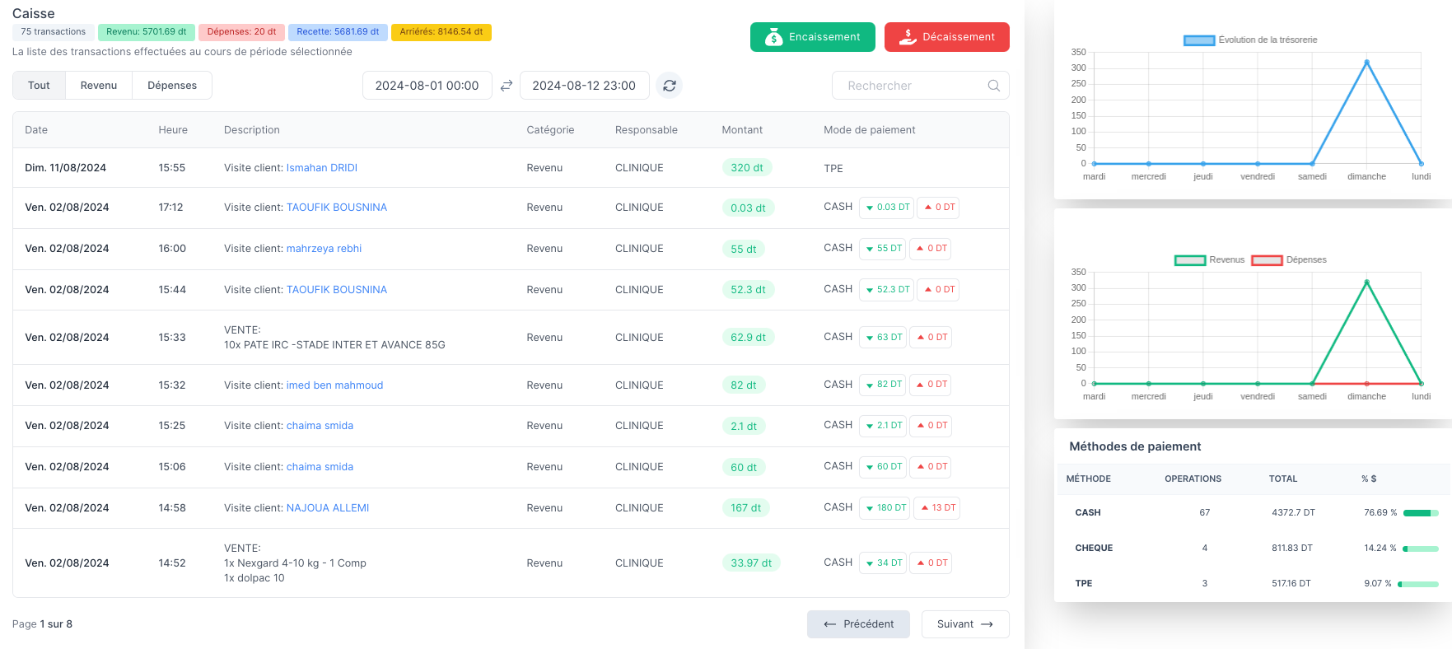
Task: Click the magnifier icon in search box
Action: pos(993,86)
